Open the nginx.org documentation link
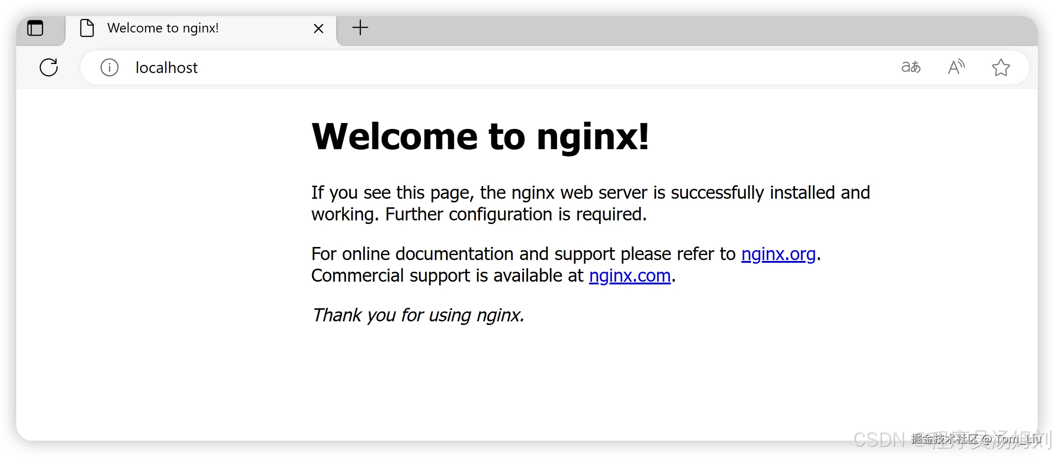The width and height of the screenshot is (1054, 457). (778, 254)
